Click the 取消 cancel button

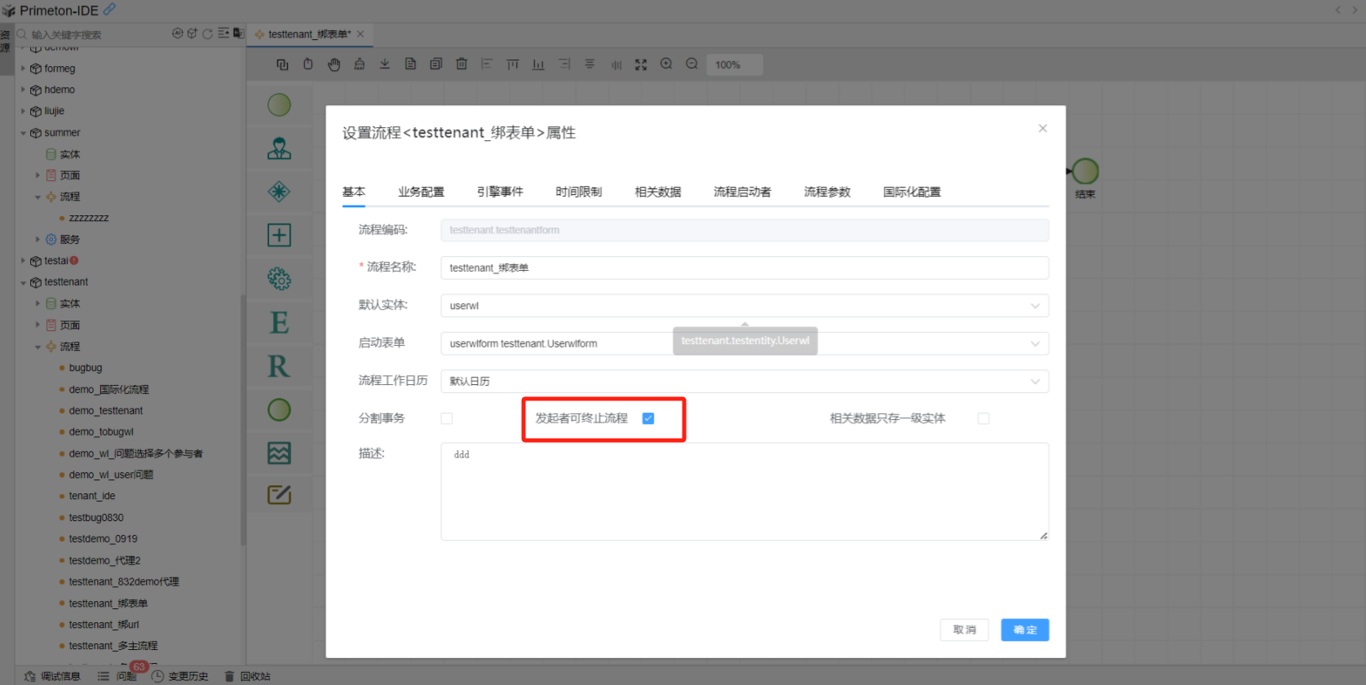(x=964, y=630)
